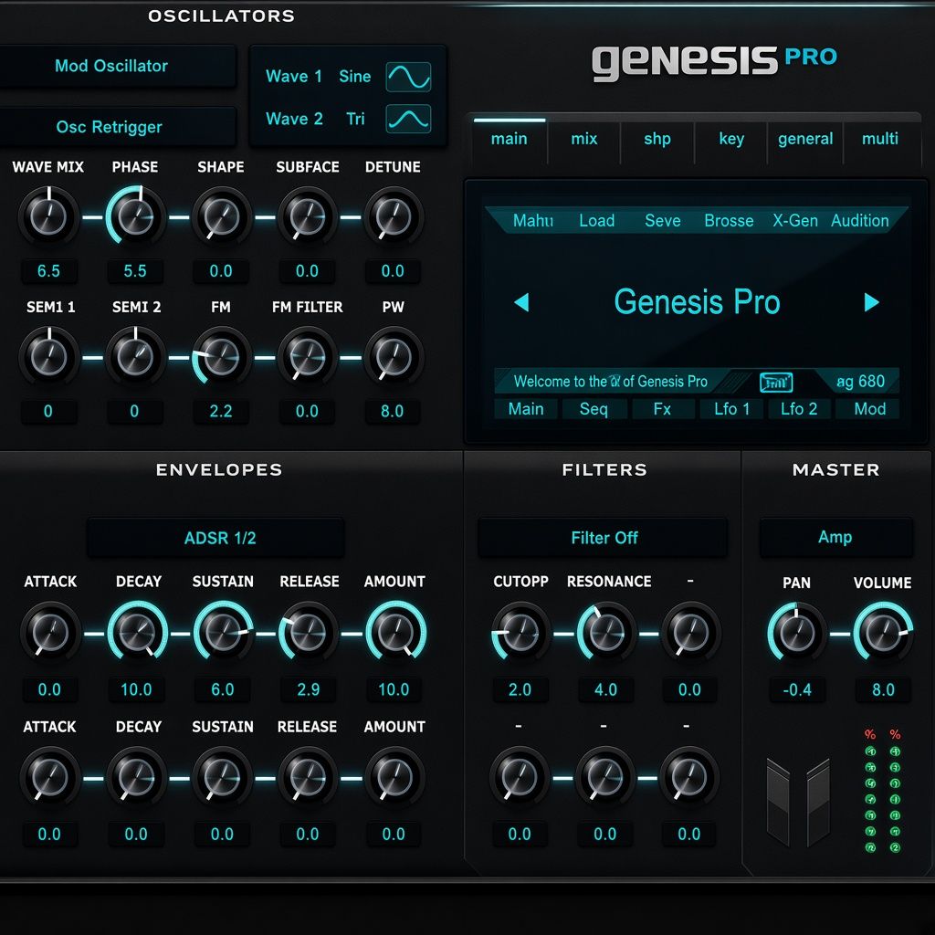Click the Load preset button
The image size is (935, 935).
(x=597, y=221)
